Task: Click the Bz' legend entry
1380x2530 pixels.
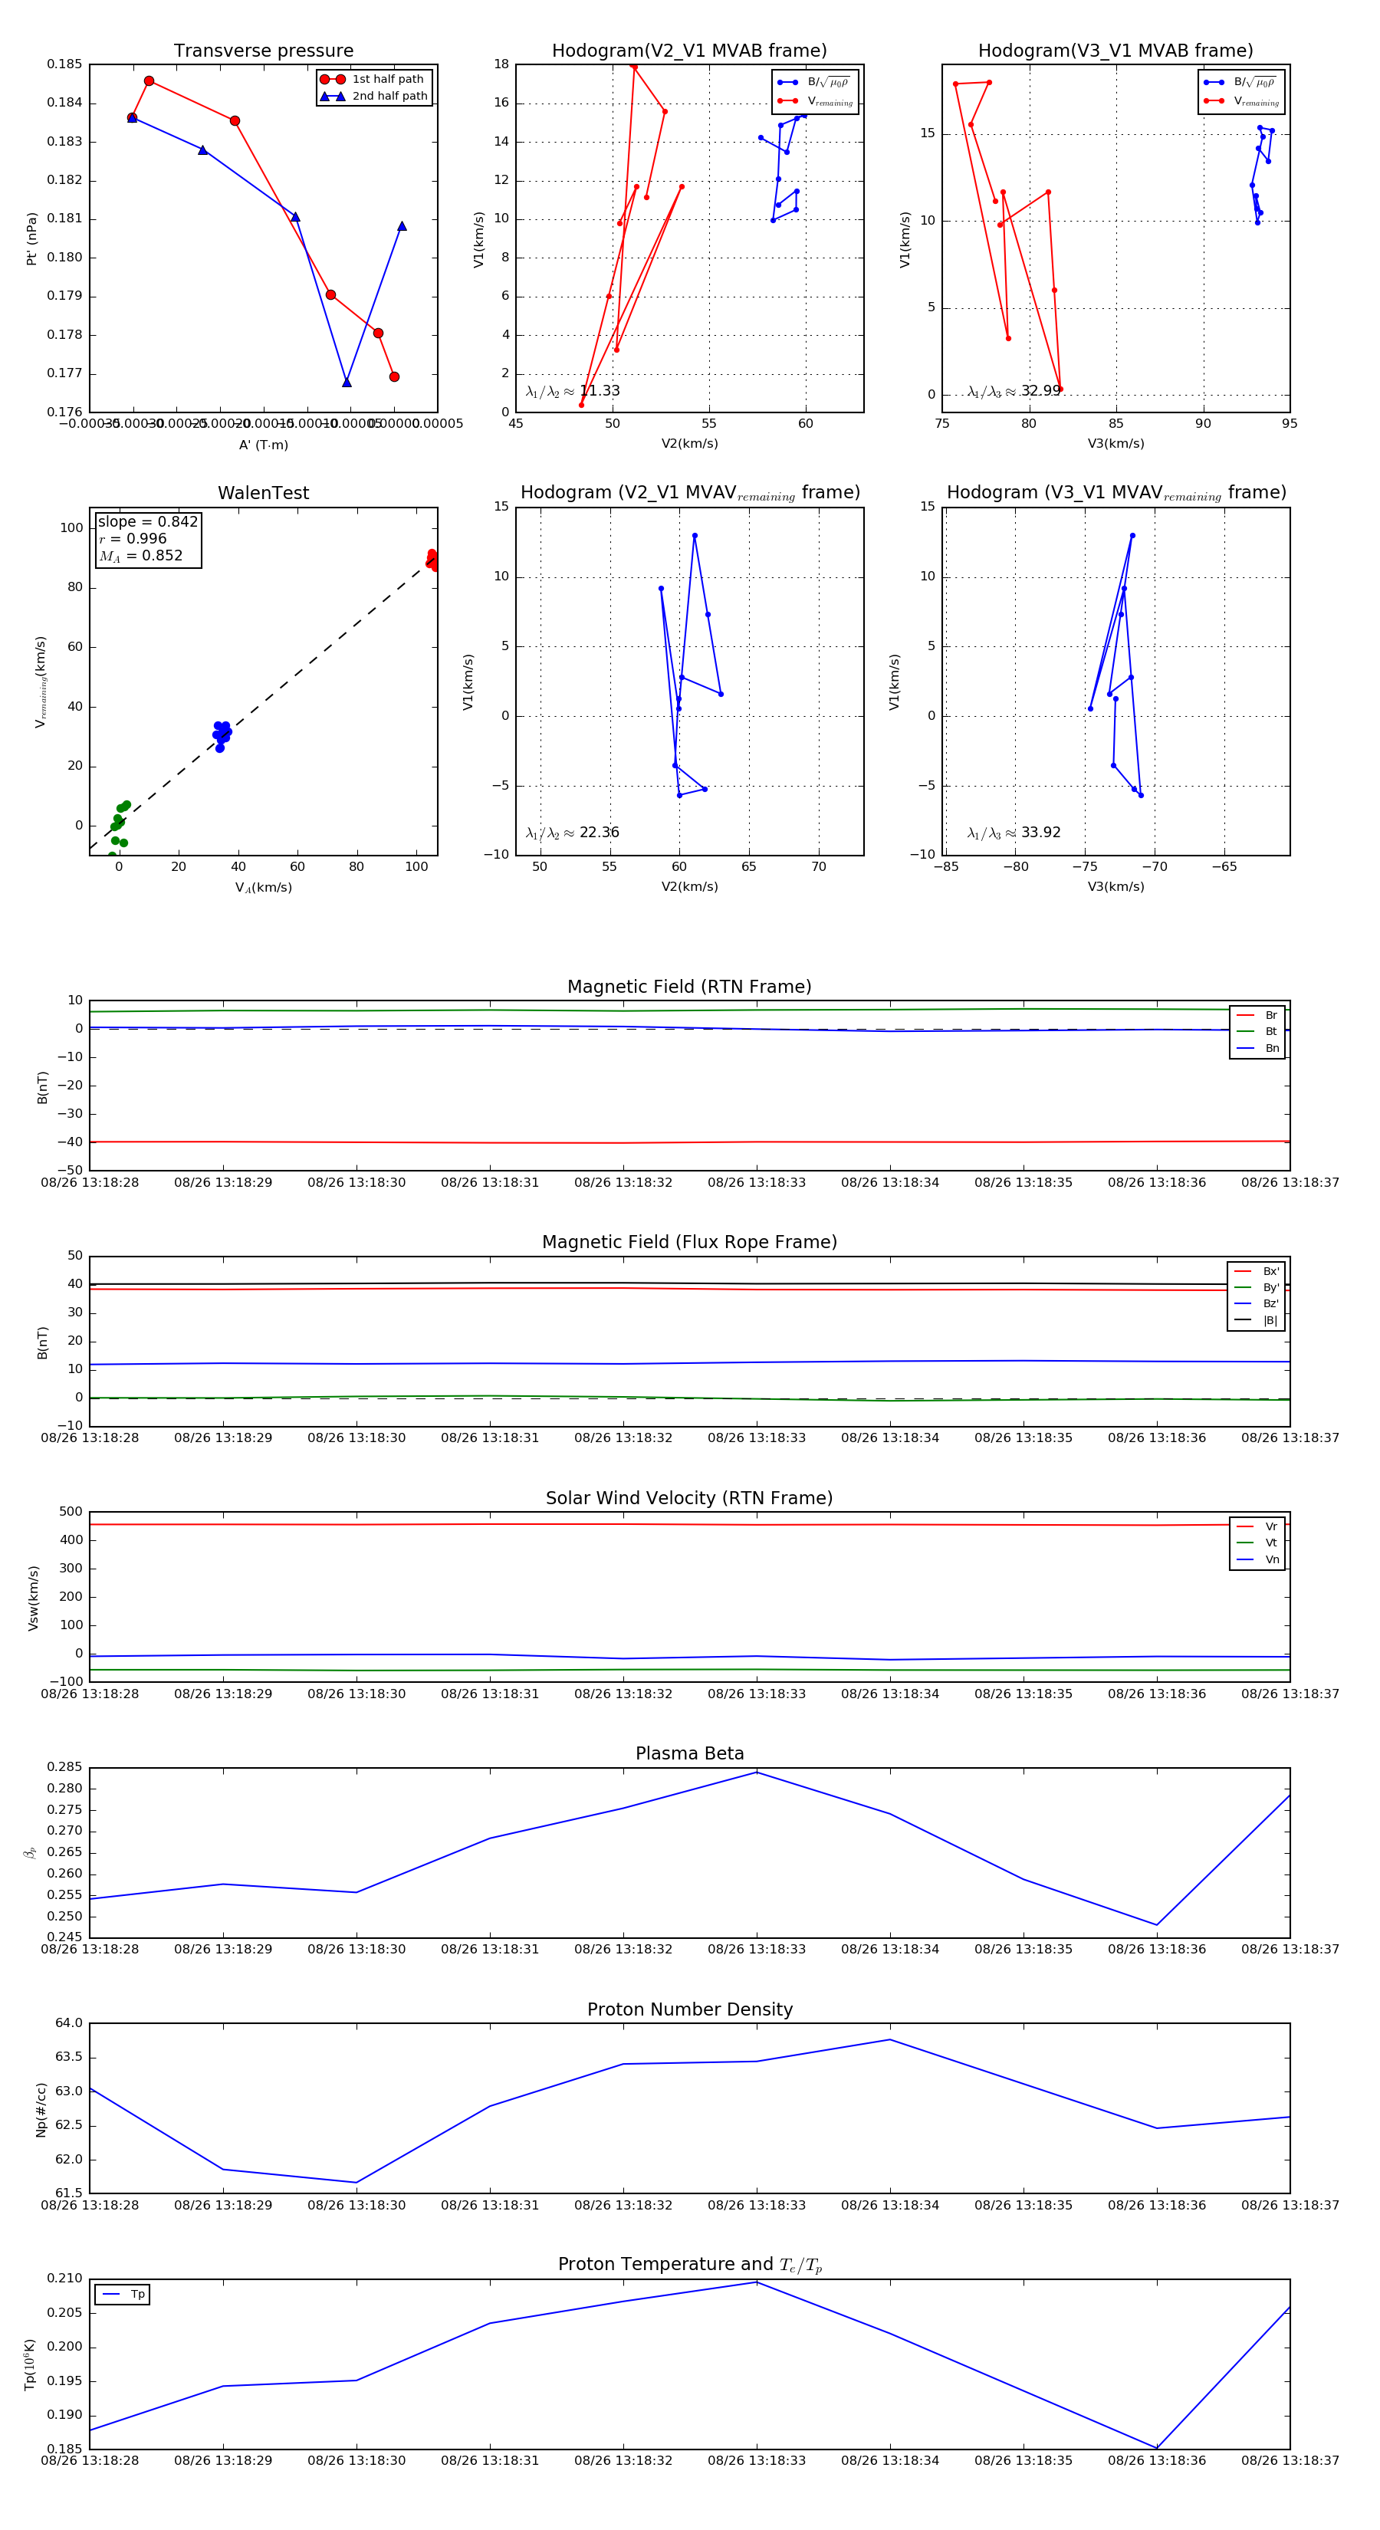Action: pos(1257,1304)
